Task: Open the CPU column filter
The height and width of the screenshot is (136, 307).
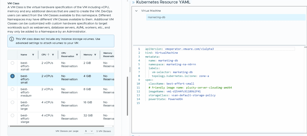Action: point(53,55)
